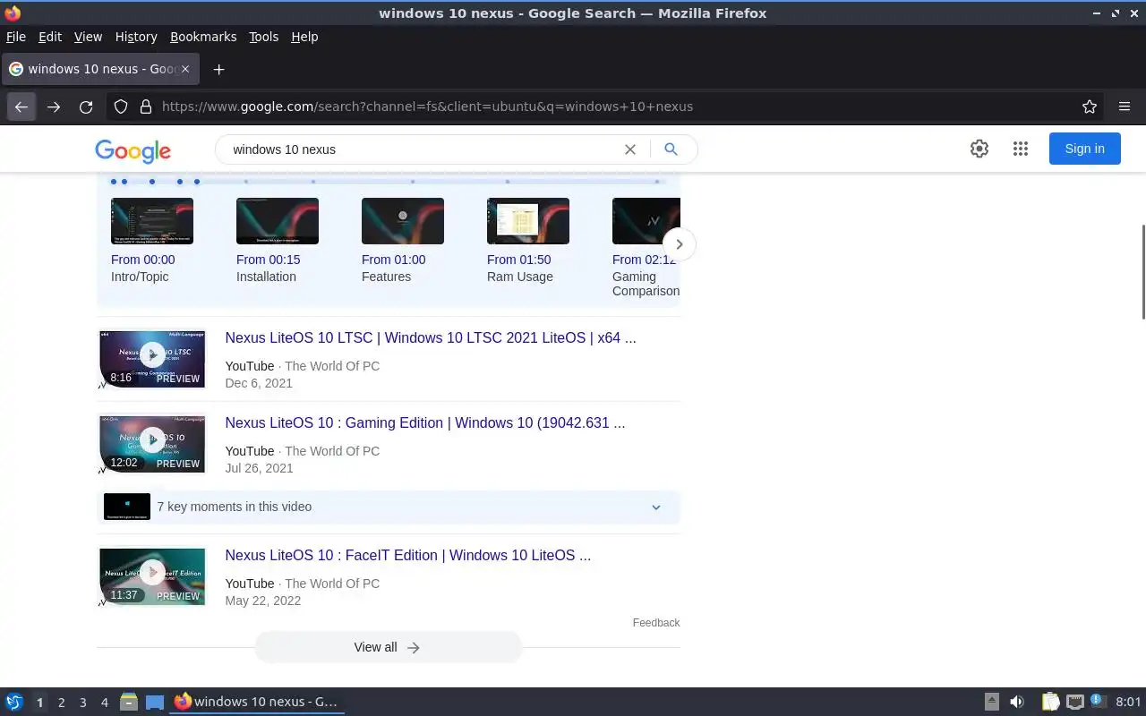Click the padlock site information icon
This screenshot has width=1146, height=716.
(x=146, y=107)
